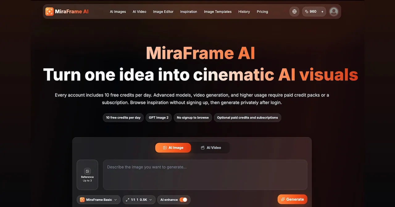Viewport: 395px width, 207px height.
Task: Click the 'MiraFrame AI' hero heading
Action: (201, 53)
